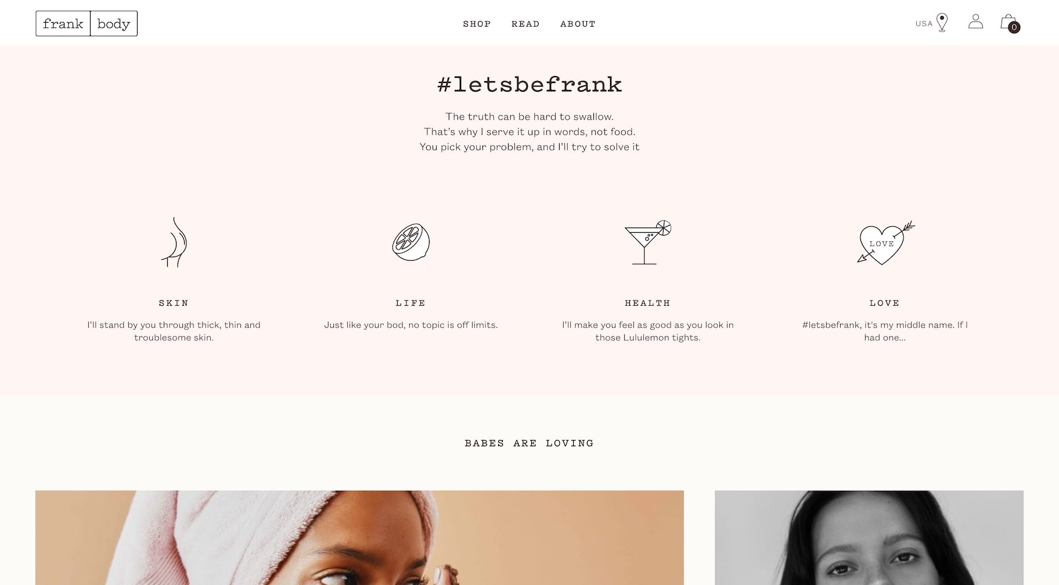1059x585 pixels.
Task: Click the cart item count badge
Action: click(x=1014, y=27)
